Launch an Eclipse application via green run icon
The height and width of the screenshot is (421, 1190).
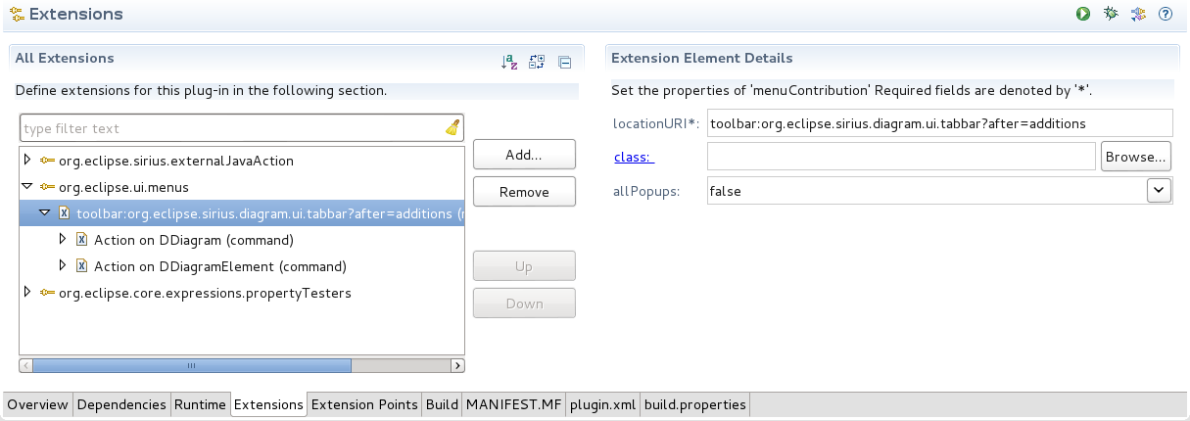click(1083, 14)
